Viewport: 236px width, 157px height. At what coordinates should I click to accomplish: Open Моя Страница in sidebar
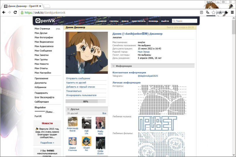coord(42,28)
